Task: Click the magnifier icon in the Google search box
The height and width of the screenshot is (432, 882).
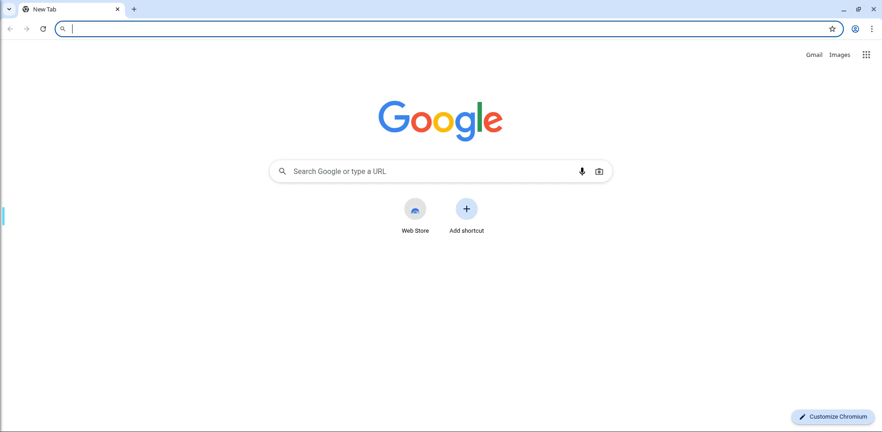Action: click(283, 171)
